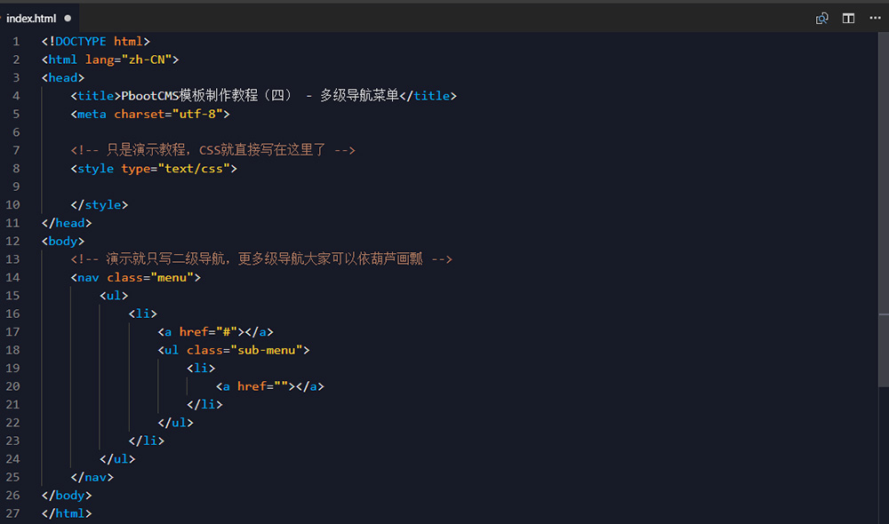Click the search-files icon in editor title bar
Viewport: 889px width, 524px height.
[822, 18]
